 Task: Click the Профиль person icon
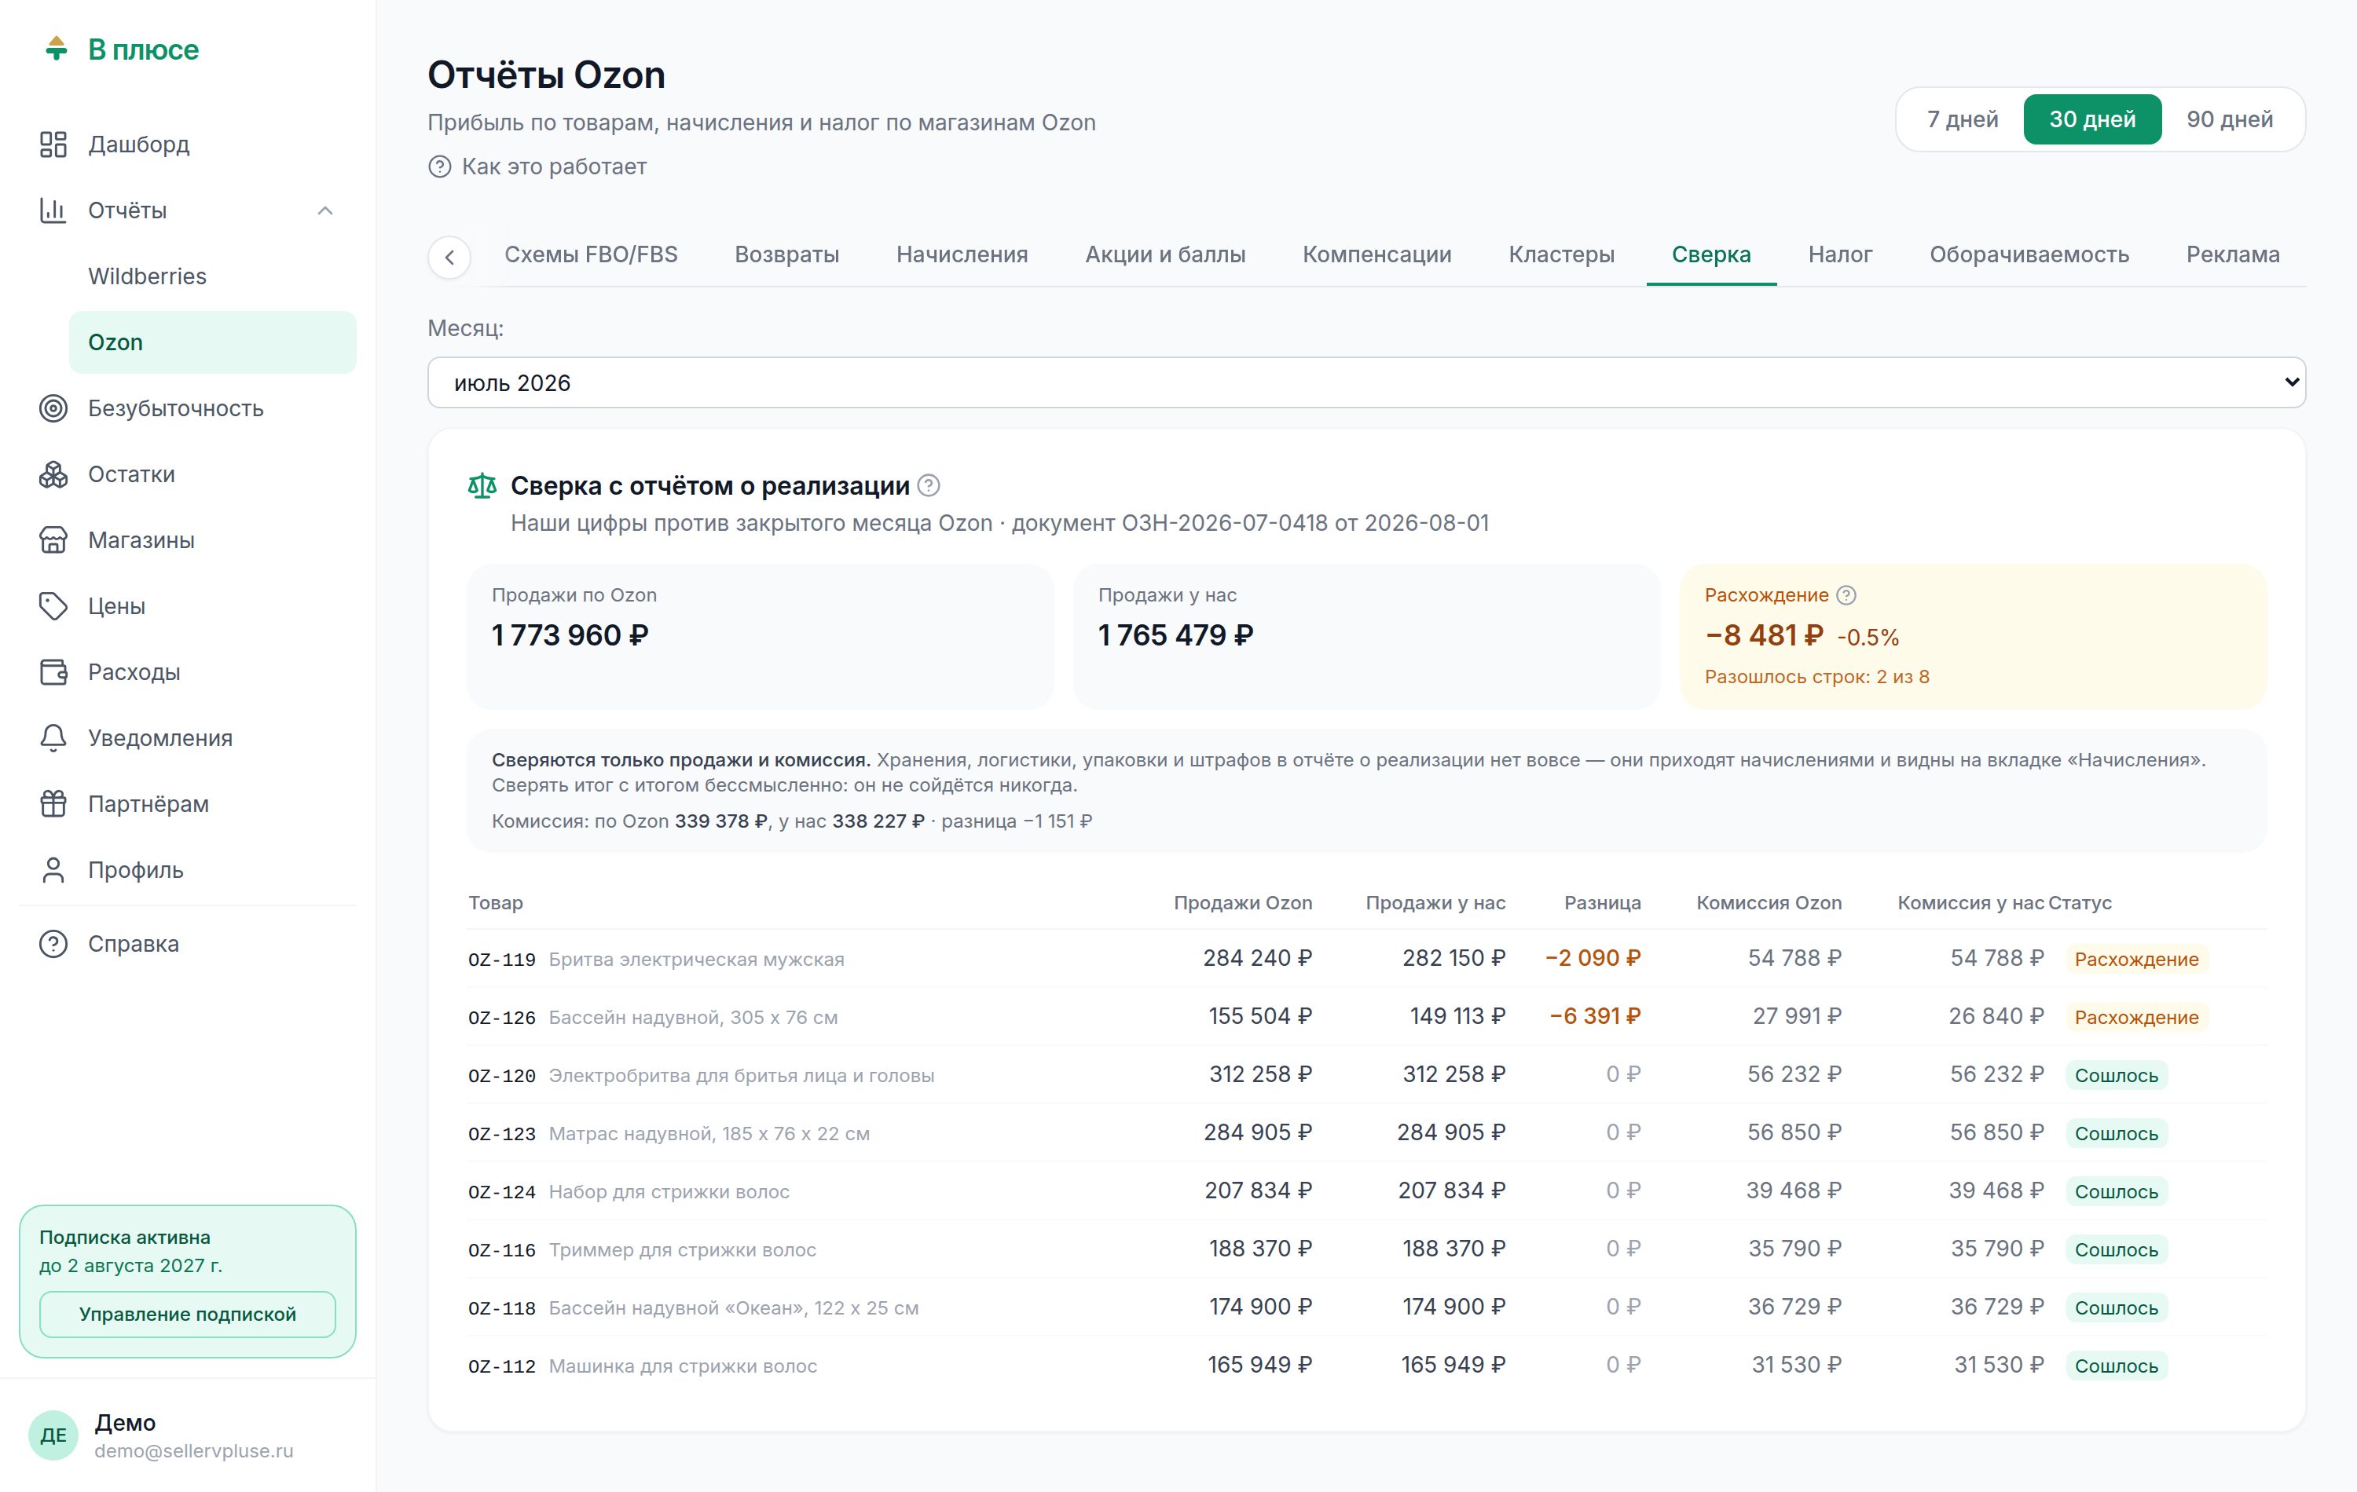[53, 870]
